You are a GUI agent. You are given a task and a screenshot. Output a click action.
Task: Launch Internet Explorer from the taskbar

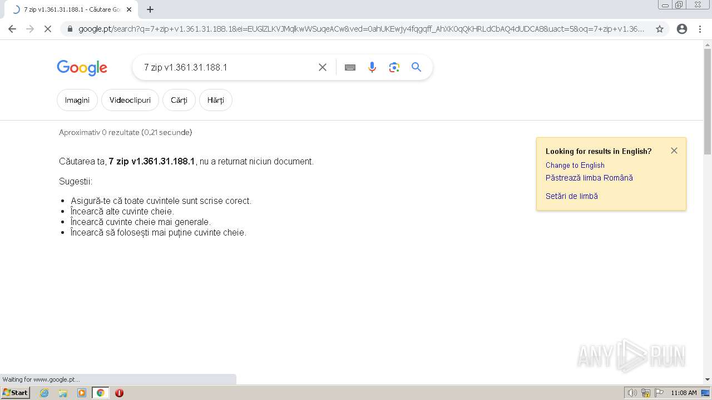click(x=44, y=393)
